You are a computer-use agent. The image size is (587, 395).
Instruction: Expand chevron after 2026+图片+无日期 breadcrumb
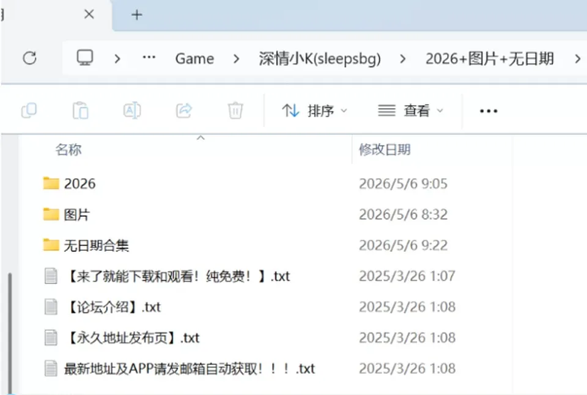(x=578, y=59)
